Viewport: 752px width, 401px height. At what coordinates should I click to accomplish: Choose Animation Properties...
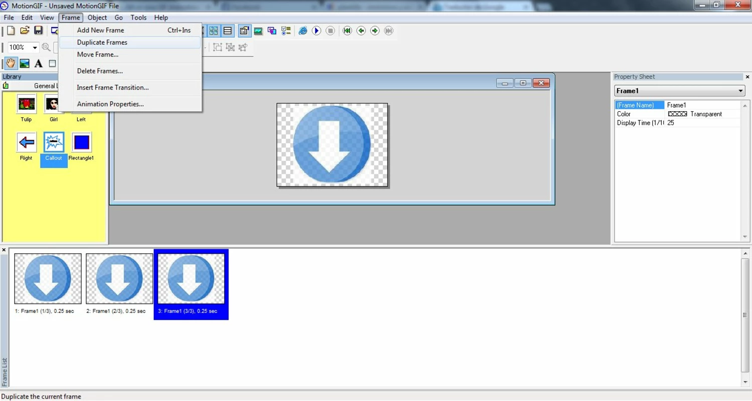tap(130, 104)
